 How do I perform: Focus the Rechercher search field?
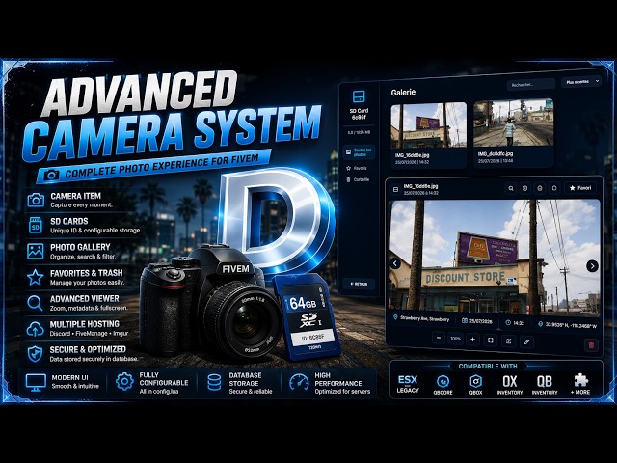(531, 84)
